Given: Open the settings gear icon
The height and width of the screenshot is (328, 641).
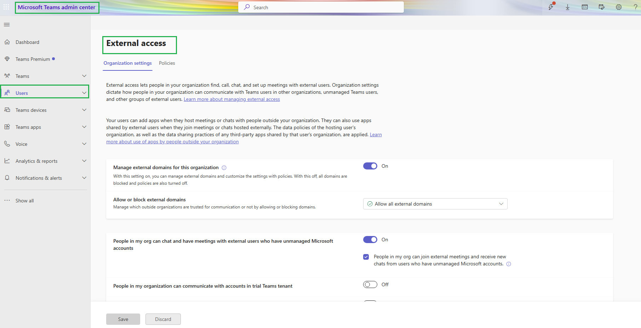Looking at the screenshot, I should 619,7.
